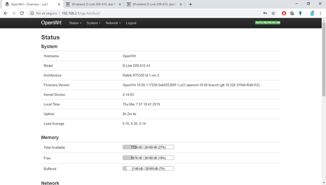Screen dimensions: 326x185
Task: Click the blue keyhole extension icon
Action: [x=300, y=13]
